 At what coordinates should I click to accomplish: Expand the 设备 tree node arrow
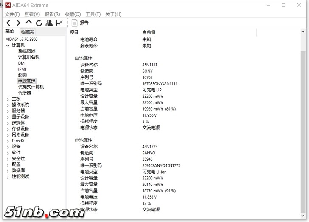coord(8,147)
